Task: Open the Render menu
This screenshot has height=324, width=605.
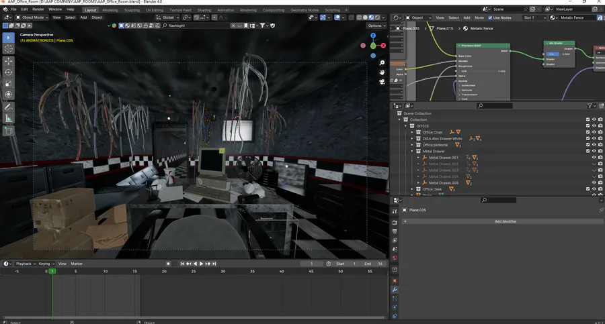Action: click(38, 9)
